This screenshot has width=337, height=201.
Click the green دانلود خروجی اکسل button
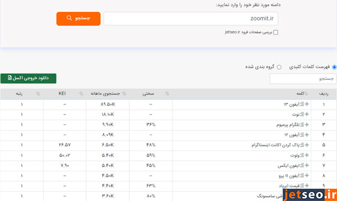pos(29,78)
